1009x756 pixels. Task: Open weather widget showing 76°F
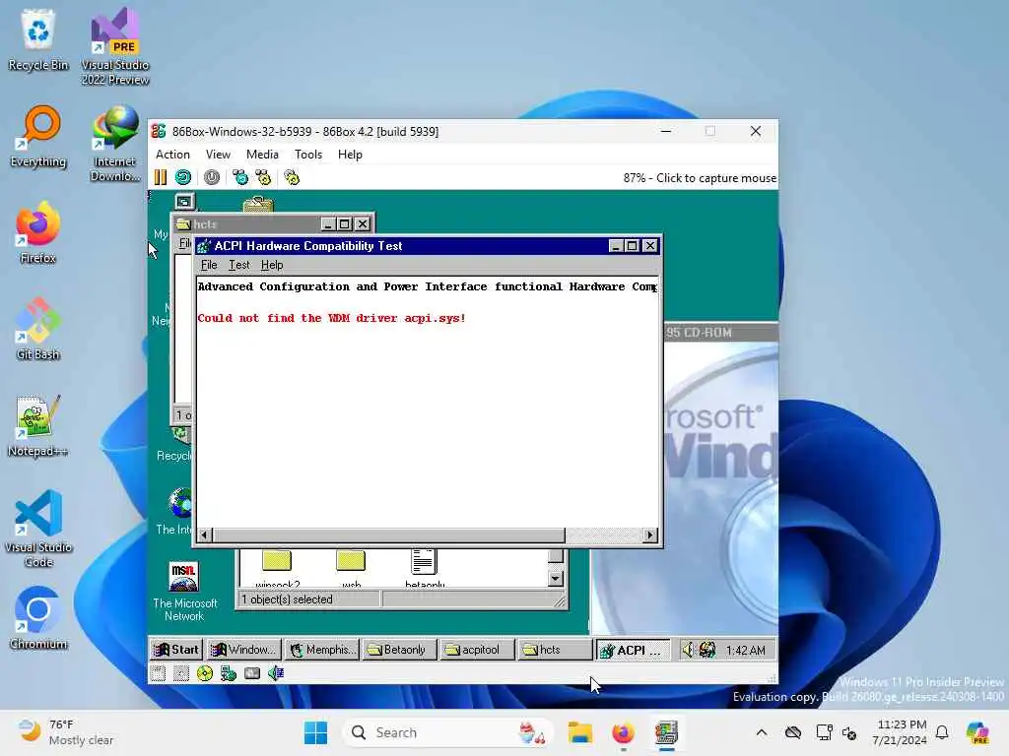(x=65, y=732)
